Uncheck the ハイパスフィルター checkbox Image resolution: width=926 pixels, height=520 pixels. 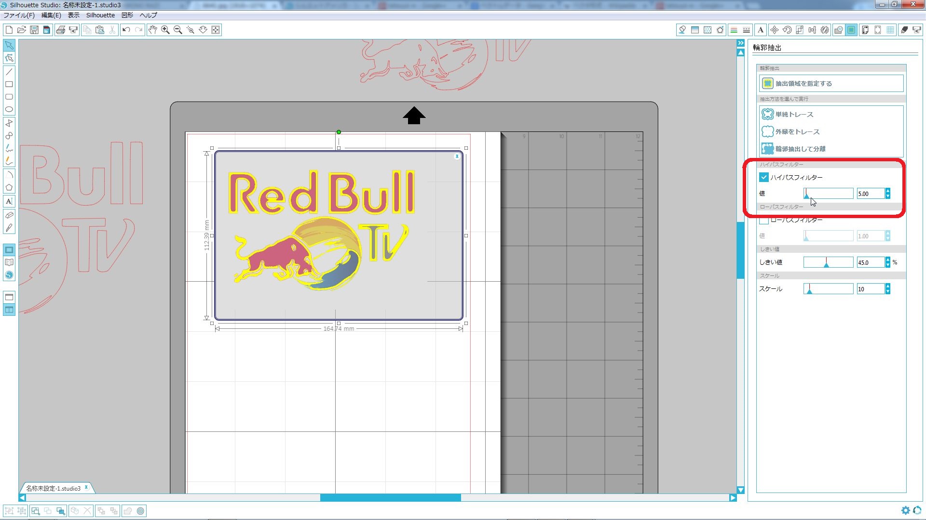click(764, 177)
